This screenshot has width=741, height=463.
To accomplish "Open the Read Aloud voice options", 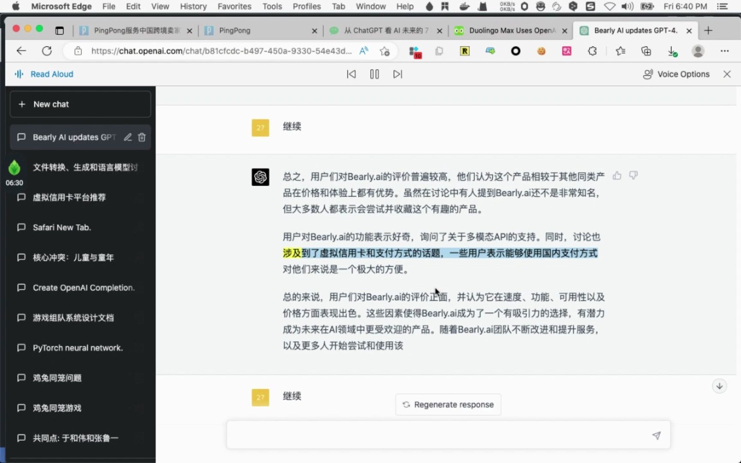I will pyautogui.click(x=677, y=74).
